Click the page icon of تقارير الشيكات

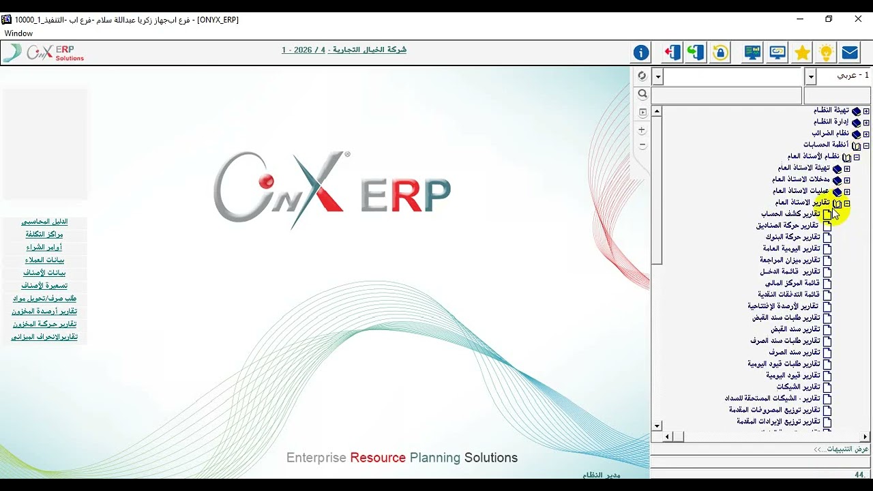(827, 387)
